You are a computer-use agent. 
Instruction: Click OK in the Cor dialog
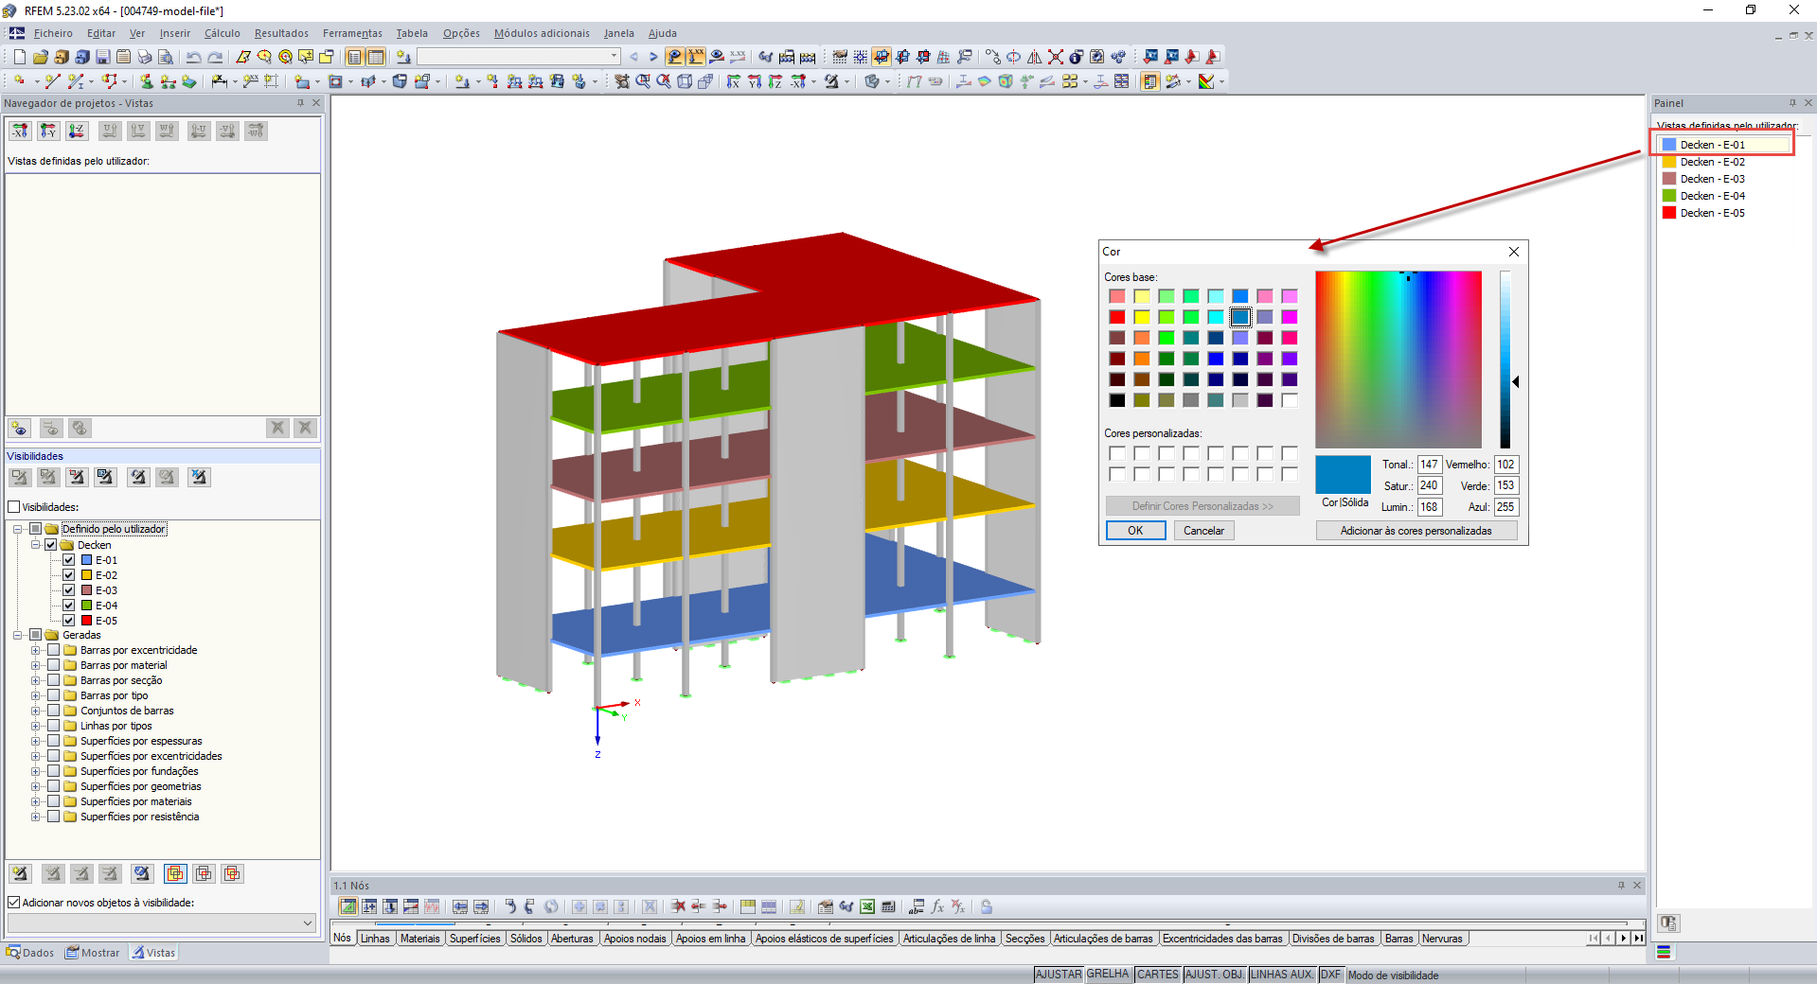[x=1135, y=531]
